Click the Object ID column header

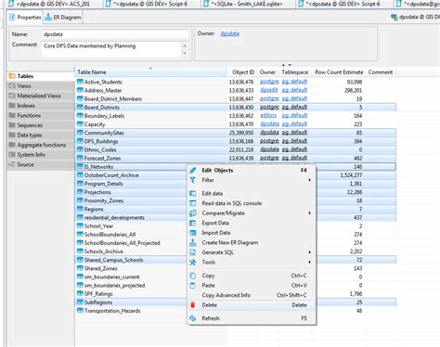(243, 72)
